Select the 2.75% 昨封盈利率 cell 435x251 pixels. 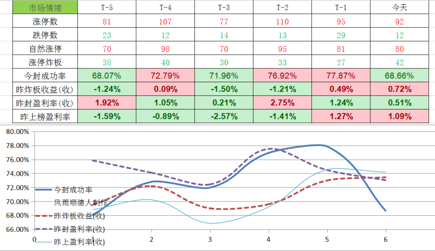(282, 103)
